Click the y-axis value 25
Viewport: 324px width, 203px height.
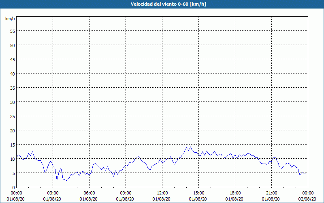pyautogui.click(x=13, y=117)
